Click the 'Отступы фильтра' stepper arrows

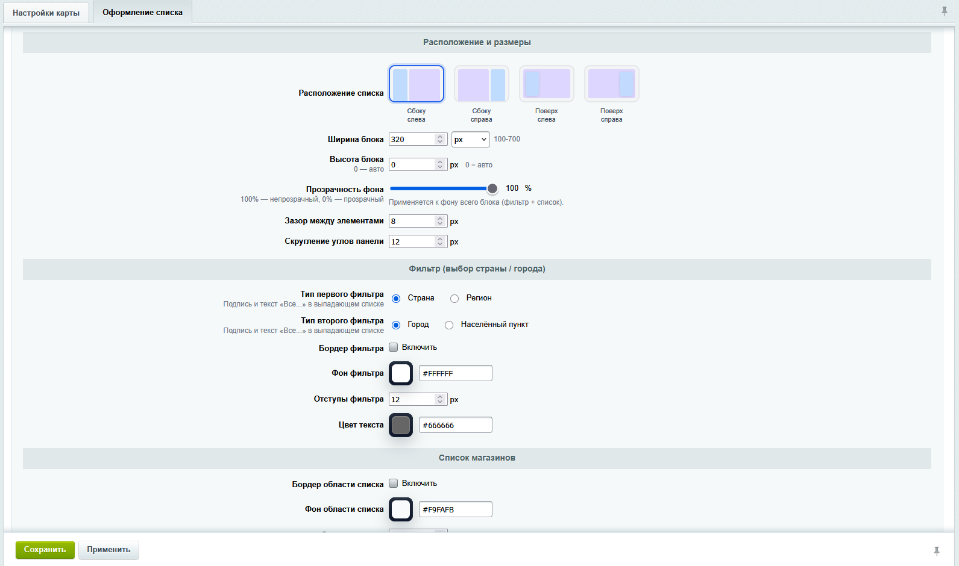tap(440, 399)
